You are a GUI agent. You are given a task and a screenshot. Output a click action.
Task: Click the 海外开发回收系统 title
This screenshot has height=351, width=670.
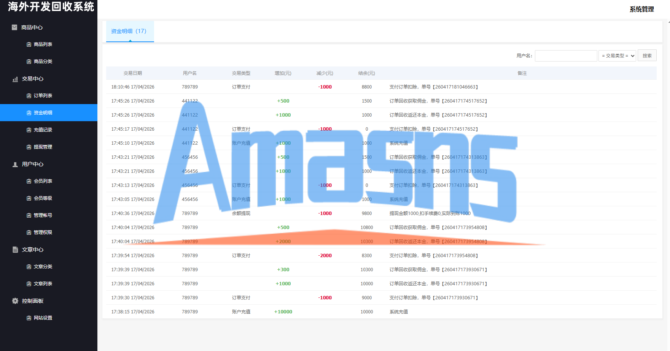click(x=51, y=6)
